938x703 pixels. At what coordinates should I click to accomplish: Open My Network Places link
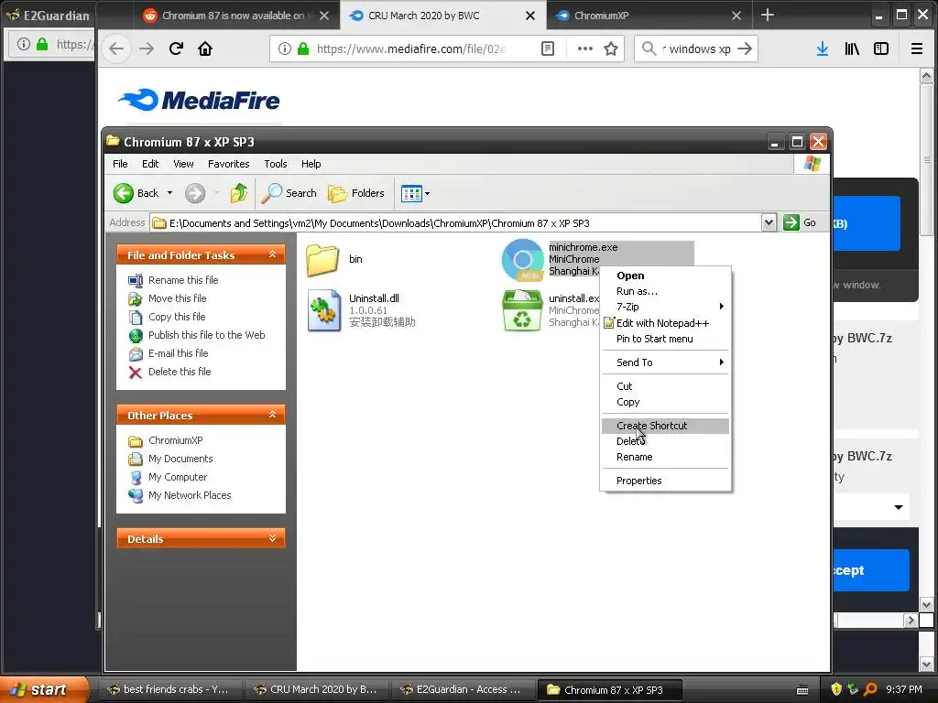click(x=190, y=495)
